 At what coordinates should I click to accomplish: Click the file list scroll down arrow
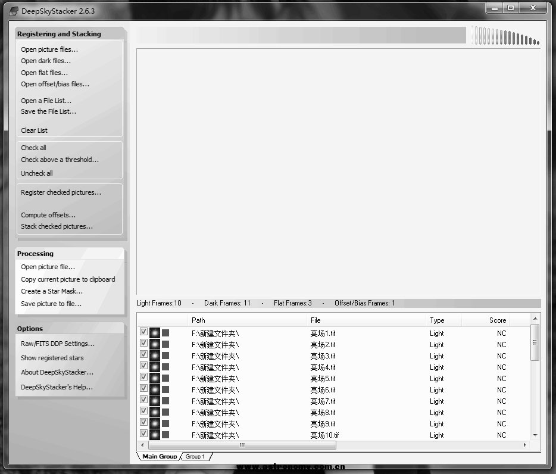click(x=535, y=435)
